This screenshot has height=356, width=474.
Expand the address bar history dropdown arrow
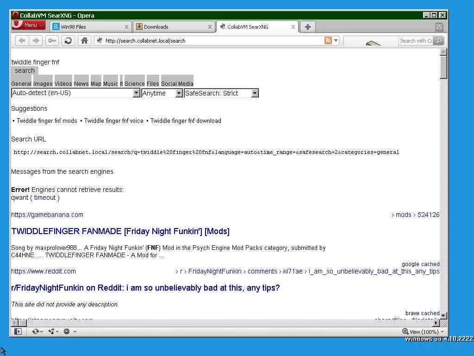(x=336, y=40)
